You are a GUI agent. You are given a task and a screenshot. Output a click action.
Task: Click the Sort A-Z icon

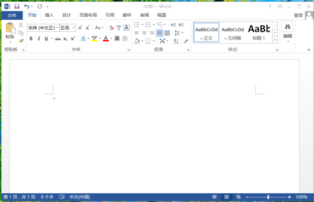(x=176, y=41)
